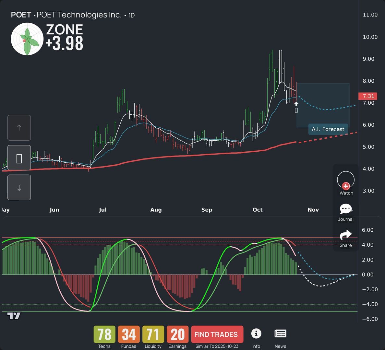
Task: Click the Sep label on time axis
Action: (x=207, y=210)
